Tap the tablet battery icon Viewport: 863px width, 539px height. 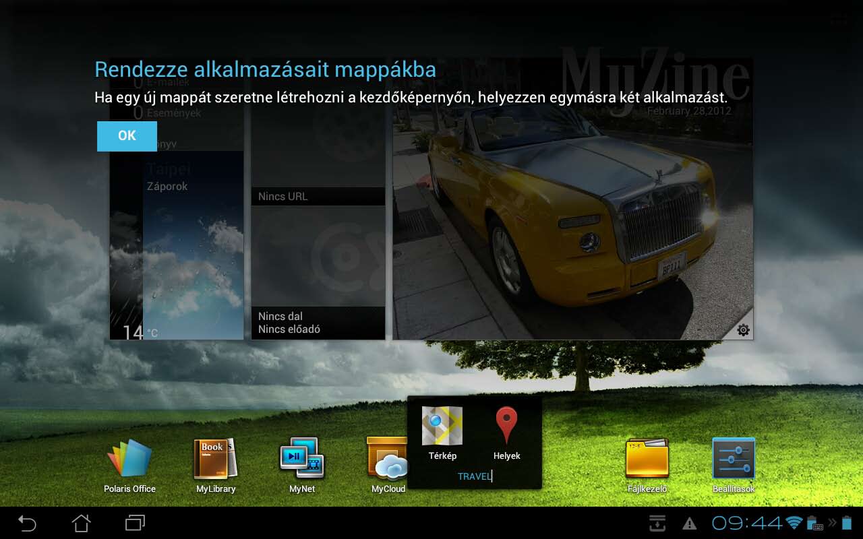(x=847, y=523)
